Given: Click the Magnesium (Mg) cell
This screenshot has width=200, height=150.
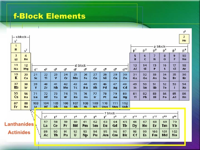Looking at the screenshot, I should click(26, 67).
